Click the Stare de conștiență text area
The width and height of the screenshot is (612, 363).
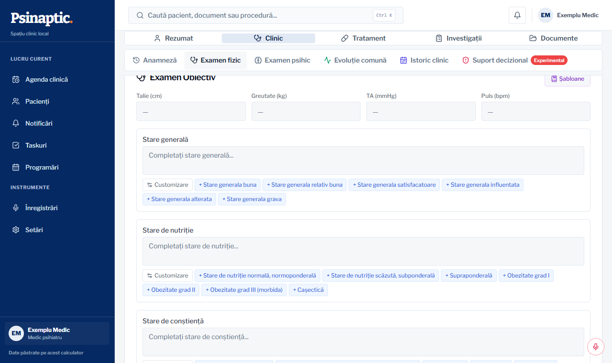(363, 342)
